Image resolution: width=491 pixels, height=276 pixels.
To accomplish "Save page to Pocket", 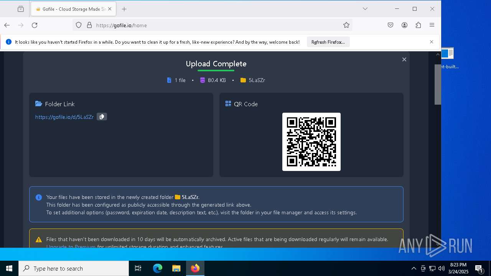I will 390,25.
